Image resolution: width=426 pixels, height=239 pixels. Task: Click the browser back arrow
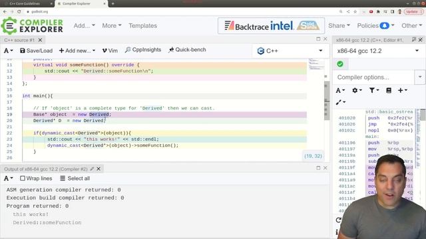5,12
